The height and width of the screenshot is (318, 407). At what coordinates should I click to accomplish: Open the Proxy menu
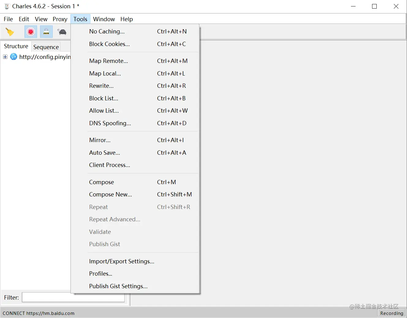(60, 19)
